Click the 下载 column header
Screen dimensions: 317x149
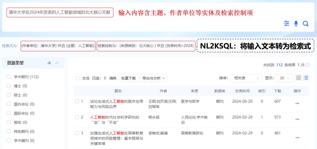pyautogui.click(x=277, y=91)
